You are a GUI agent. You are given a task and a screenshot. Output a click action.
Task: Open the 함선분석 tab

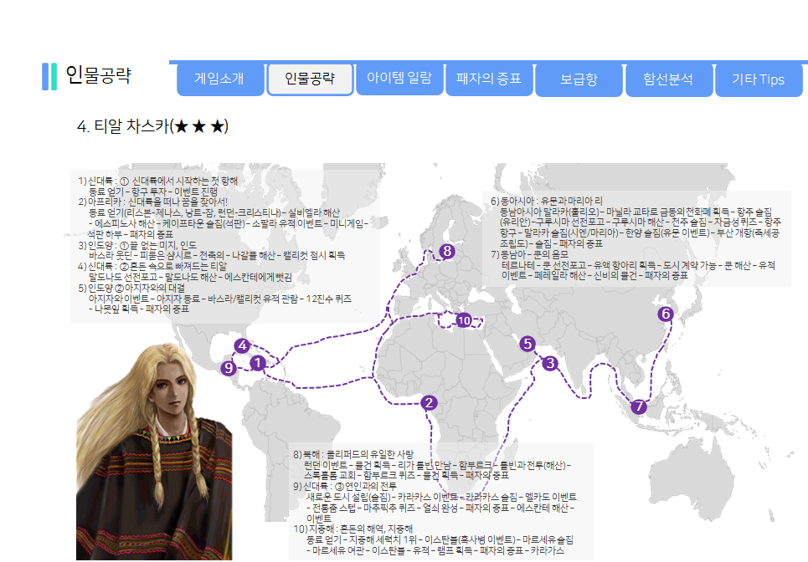point(668,79)
